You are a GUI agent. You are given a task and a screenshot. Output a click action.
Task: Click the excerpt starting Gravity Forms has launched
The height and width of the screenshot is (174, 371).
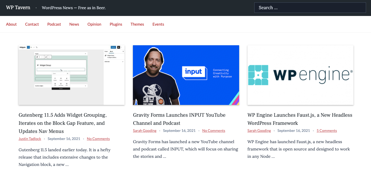[x=185, y=149]
